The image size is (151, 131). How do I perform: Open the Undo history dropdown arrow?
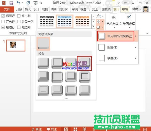[22, 3]
